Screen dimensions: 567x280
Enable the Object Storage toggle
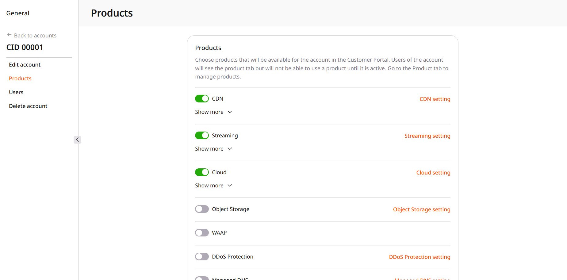coord(202,209)
